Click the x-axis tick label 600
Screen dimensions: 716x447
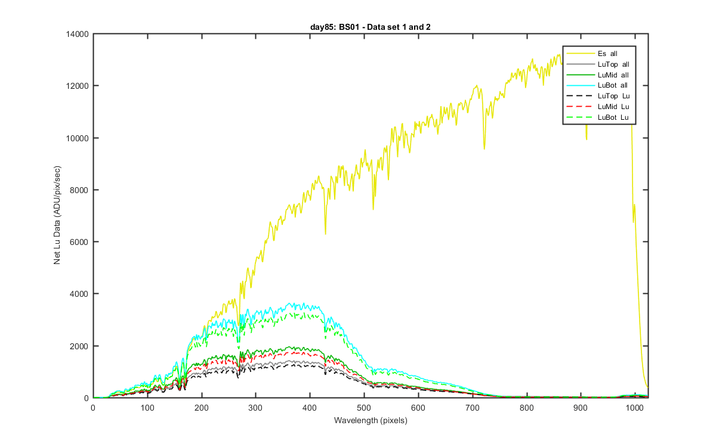click(x=418, y=408)
